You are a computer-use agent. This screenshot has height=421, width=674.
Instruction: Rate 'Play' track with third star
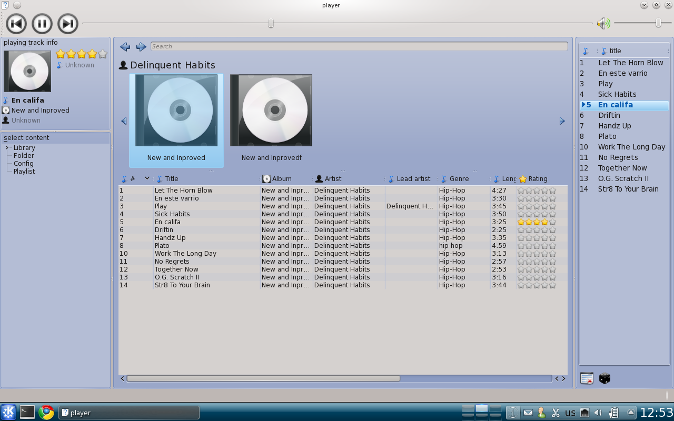tap(537, 206)
